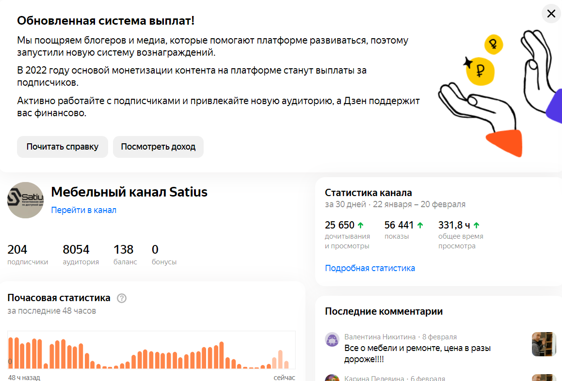
Task: Click the сейчас axis label
Action: tap(284, 378)
